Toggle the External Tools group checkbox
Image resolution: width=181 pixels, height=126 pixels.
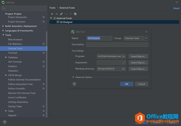[x=55, y=18]
